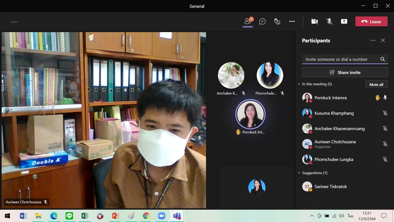Click Phornchule... avatar in meeting stage
The width and height of the screenshot is (394, 222).
(x=270, y=75)
